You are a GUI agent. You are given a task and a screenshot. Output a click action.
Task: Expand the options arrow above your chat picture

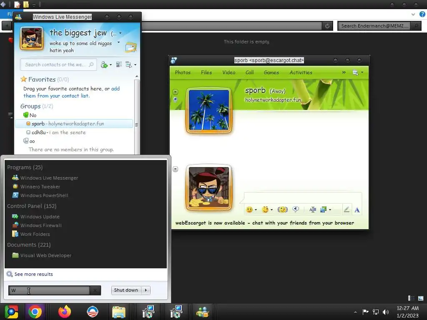point(176,169)
